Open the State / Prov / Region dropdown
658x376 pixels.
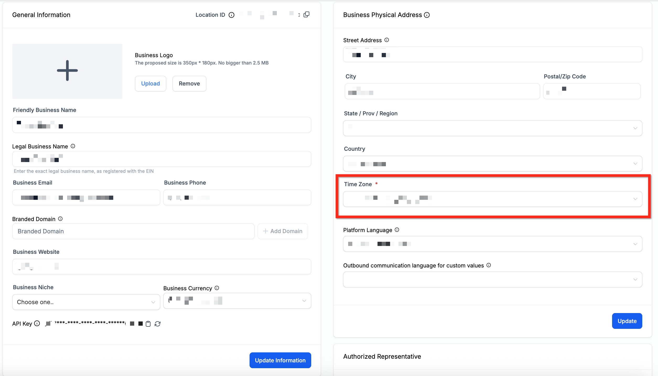(x=492, y=128)
